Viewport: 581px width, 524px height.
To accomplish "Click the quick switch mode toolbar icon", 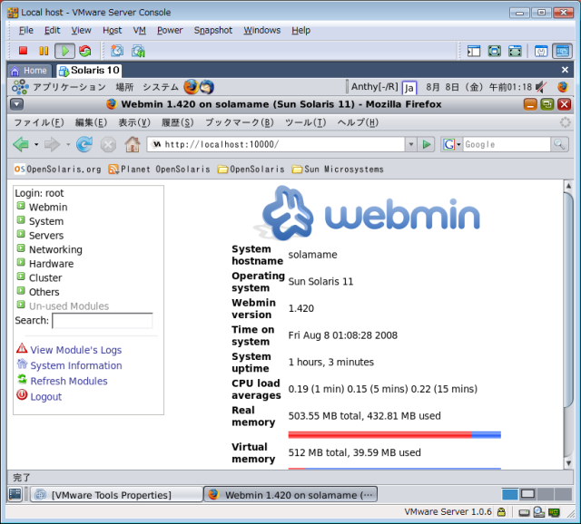I will pos(515,51).
